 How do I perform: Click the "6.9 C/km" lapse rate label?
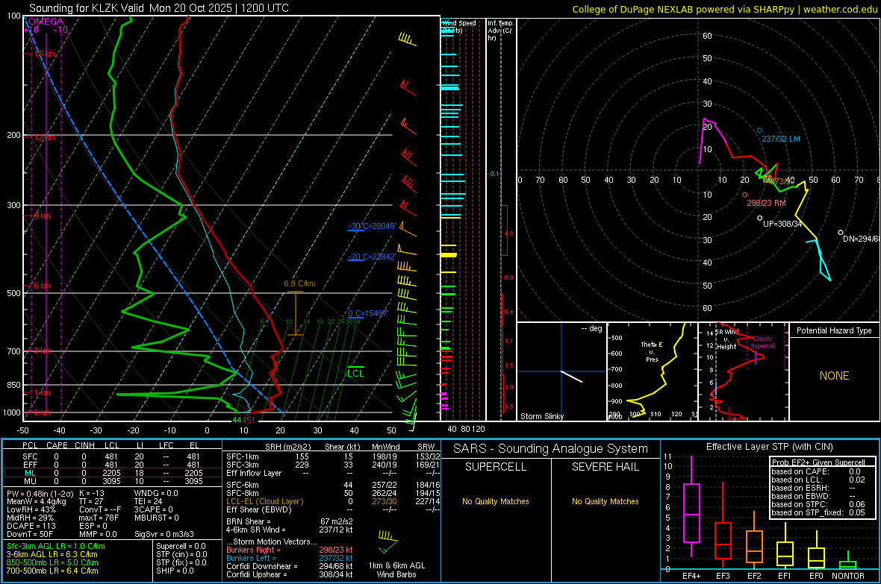299,283
